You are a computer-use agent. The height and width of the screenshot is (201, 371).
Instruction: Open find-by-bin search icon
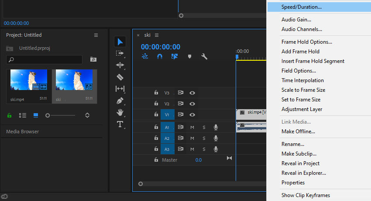[x=93, y=59]
